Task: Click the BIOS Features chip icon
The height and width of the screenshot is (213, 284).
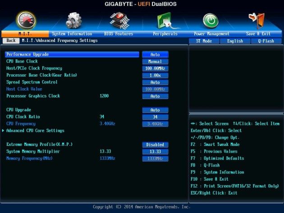Action: 119,20
